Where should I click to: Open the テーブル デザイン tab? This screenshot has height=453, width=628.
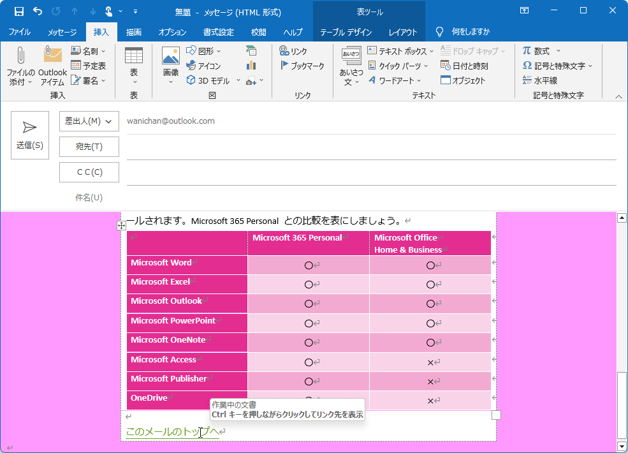coord(346,32)
